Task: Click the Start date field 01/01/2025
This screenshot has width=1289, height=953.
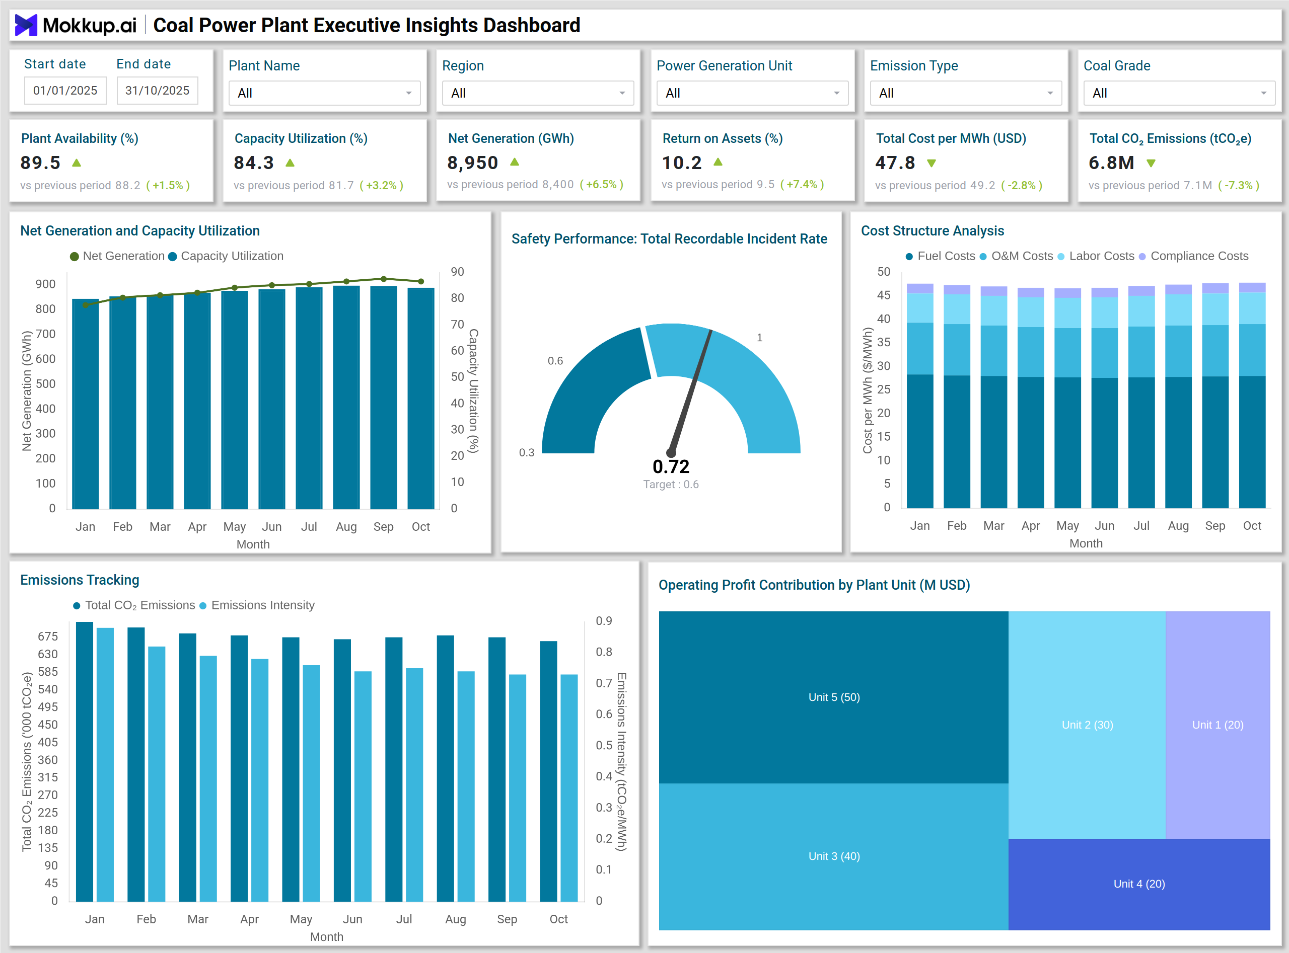Action: click(65, 91)
